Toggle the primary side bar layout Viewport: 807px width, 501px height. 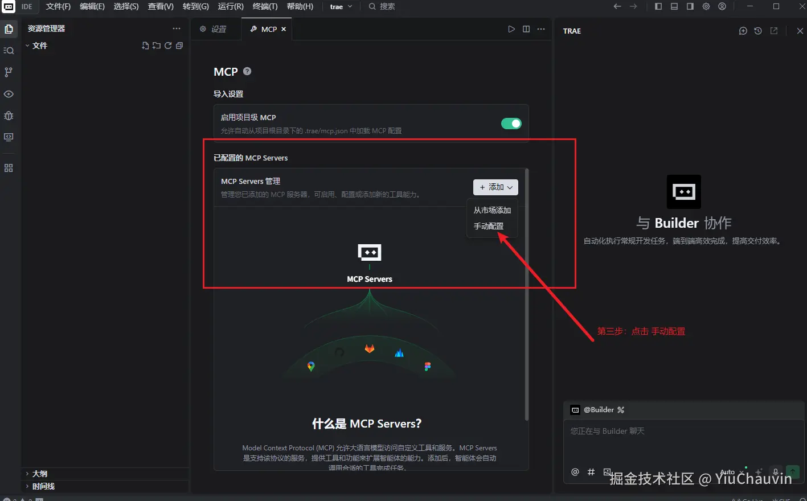pos(658,6)
